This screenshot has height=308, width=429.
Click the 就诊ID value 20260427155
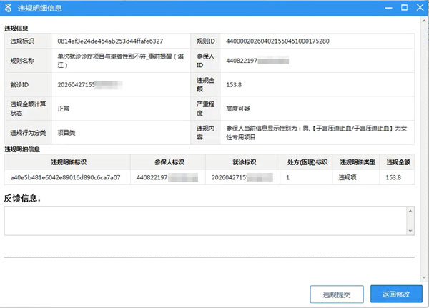click(89, 85)
